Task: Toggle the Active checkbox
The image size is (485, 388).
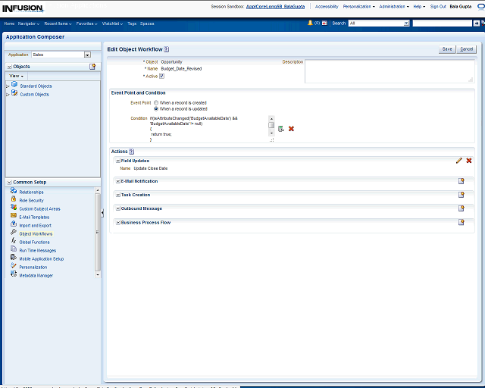Action: pyautogui.click(x=161, y=76)
